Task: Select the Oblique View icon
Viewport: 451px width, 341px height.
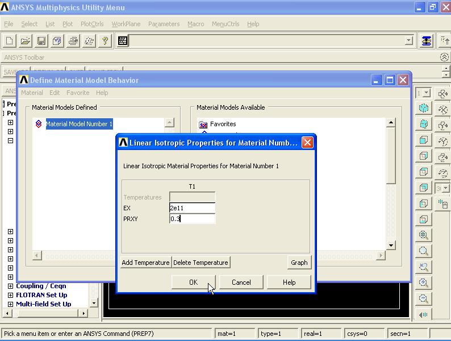Action: (424, 124)
